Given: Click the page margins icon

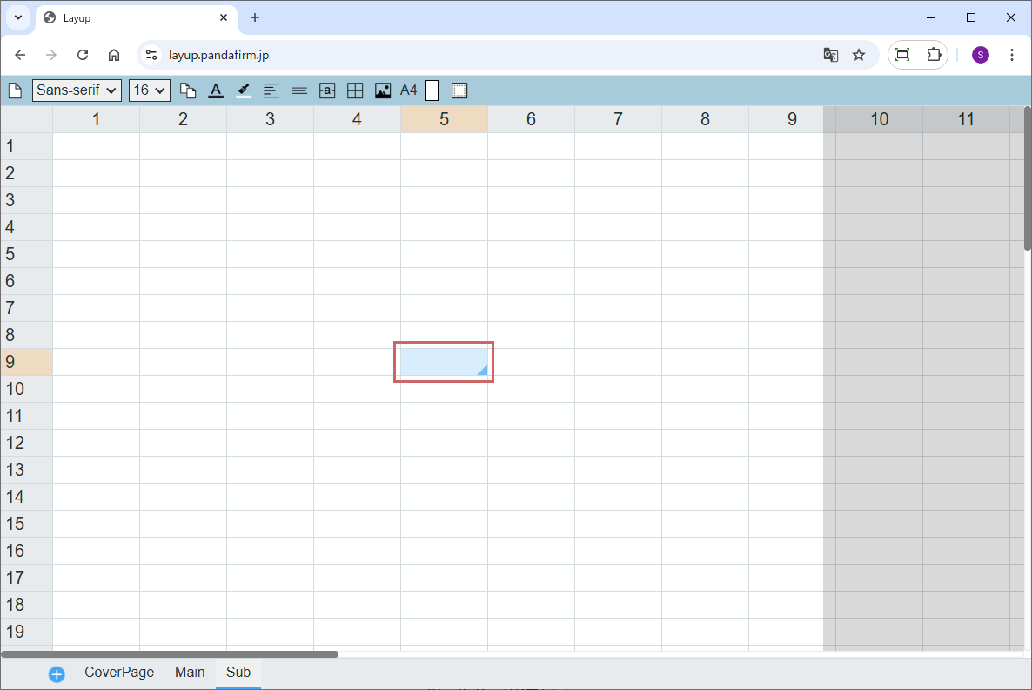Looking at the screenshot, I should [459, 90].
